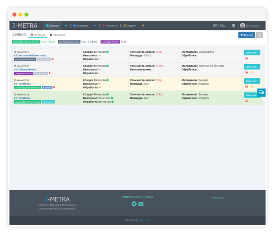Expand Действие dropdown for order #3
Viewport: 275px width, 236px height.
(x=252, y=52)
